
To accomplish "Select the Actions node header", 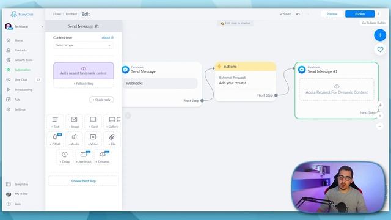I will (246, 67).
